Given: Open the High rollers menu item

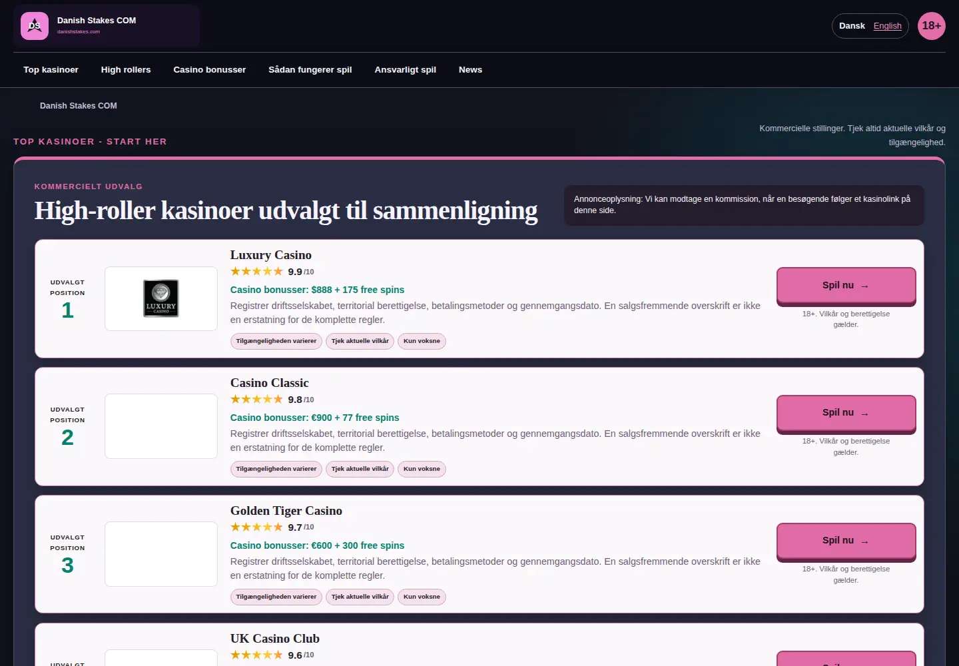Looking at the screenshot, I should point(126,70).
